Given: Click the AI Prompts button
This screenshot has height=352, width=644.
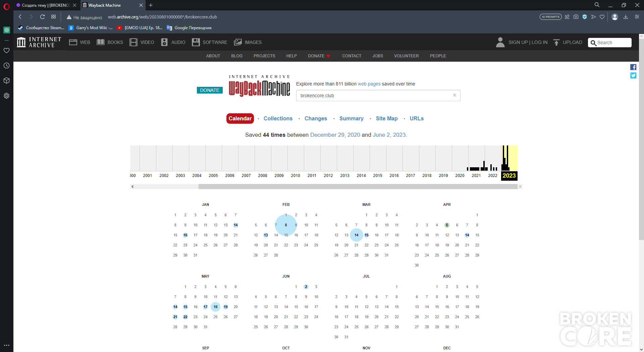Looking at the screenshot, I should (551, 17).
